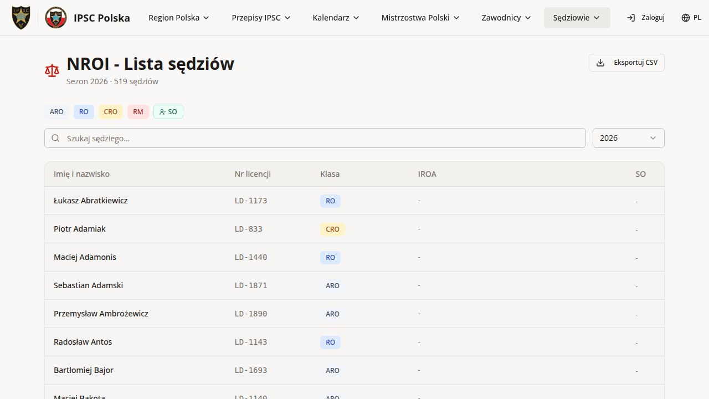Open the 2026 season dropdown
709x399 pixels.
click(x=628, y=138)
